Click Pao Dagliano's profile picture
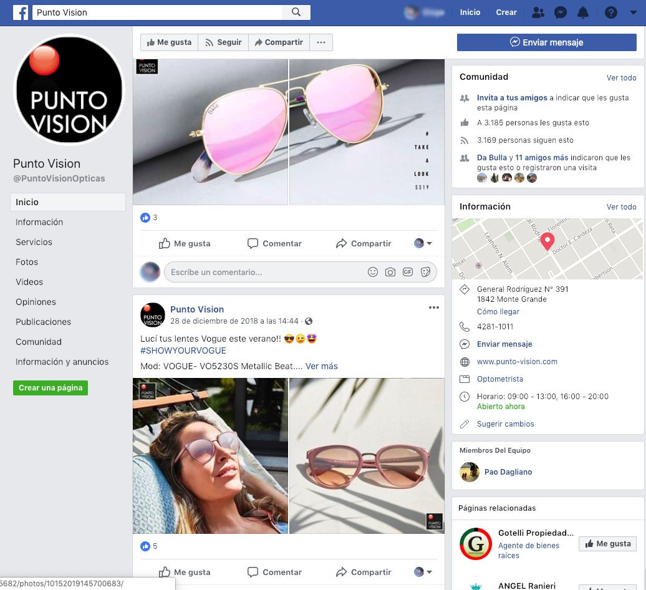 coord(470,472)
